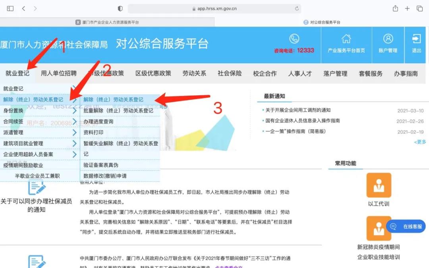The image size is (429, 268).
Task: Open the 社会保险 navigation menu
Action: [x=230, y=73]
